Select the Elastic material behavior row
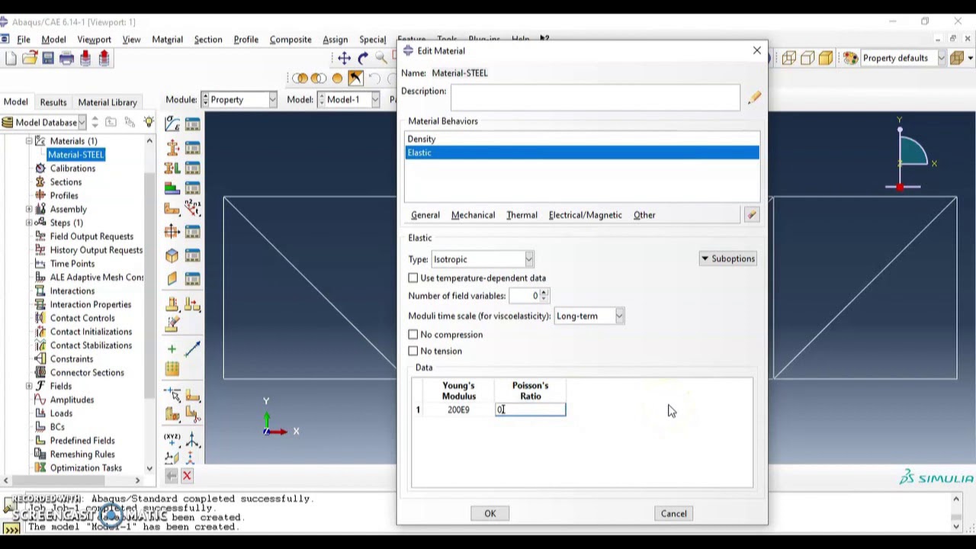The height and width of the screenshot is (549, 976). [x=582, y=152]
